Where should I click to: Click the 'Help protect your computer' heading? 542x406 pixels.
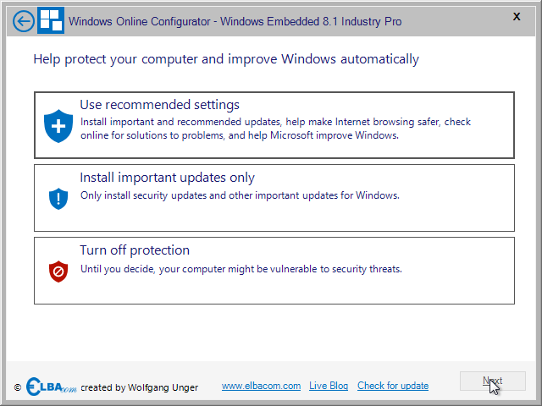(x=226, y=59)
